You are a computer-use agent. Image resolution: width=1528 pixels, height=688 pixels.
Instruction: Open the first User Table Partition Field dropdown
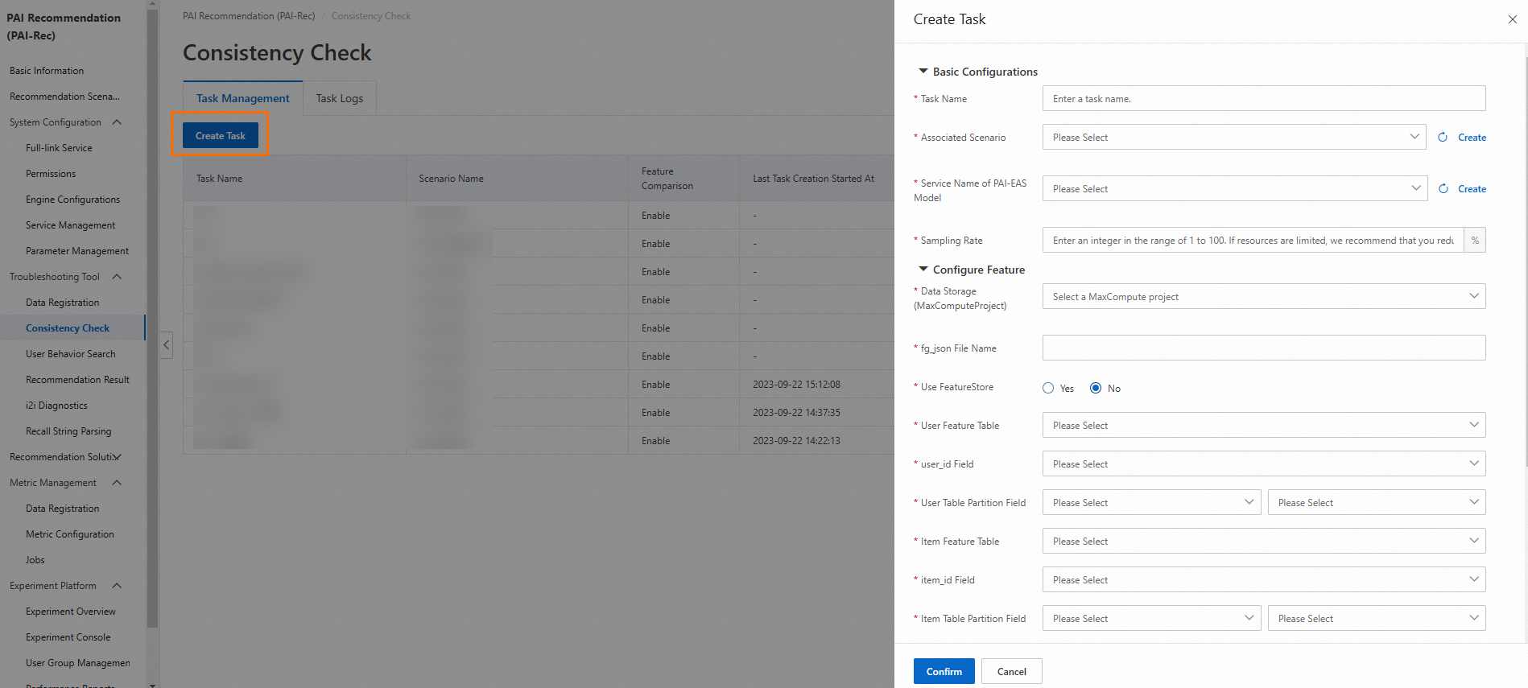tap(1151, 503)
